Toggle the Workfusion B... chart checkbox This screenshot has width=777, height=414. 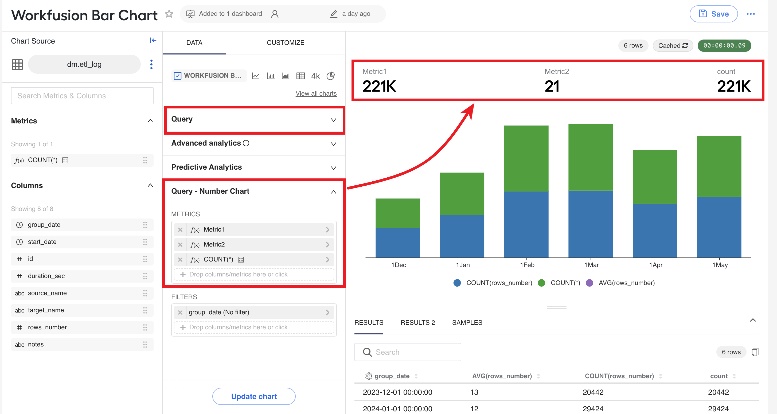click(x=178, y=76)
